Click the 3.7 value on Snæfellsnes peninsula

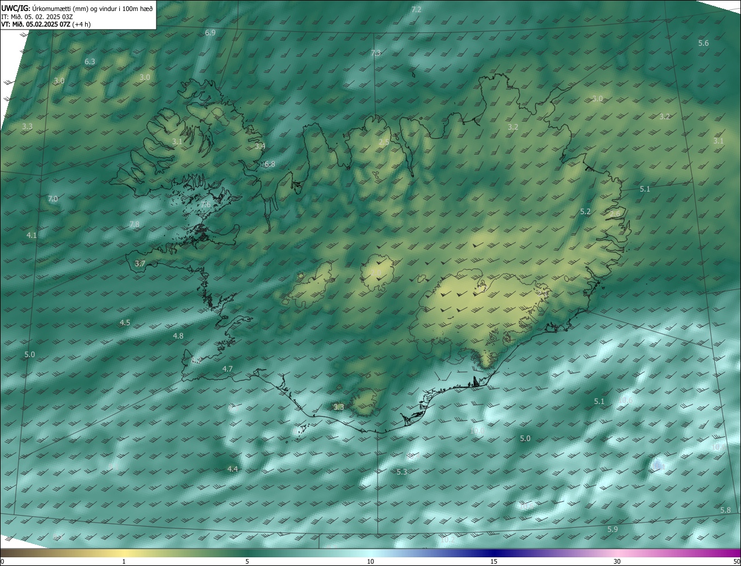pos(140,263)
